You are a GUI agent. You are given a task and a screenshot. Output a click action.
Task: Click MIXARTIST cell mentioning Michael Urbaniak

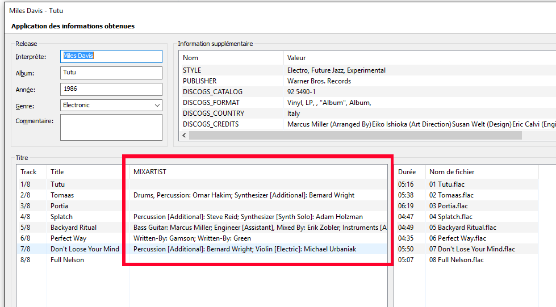[245, 249]
